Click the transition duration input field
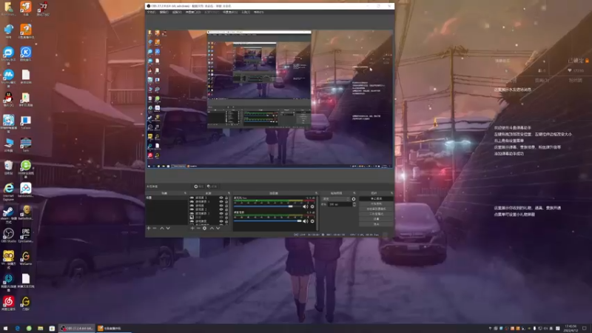This screenshot has width=592, height=333. [340, 204]
